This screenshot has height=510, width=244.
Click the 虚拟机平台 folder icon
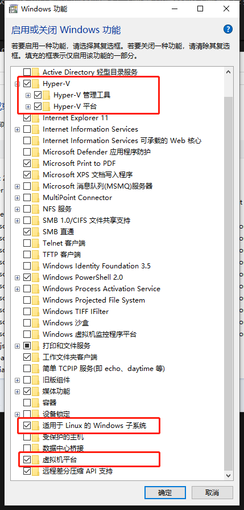[36, 460]
